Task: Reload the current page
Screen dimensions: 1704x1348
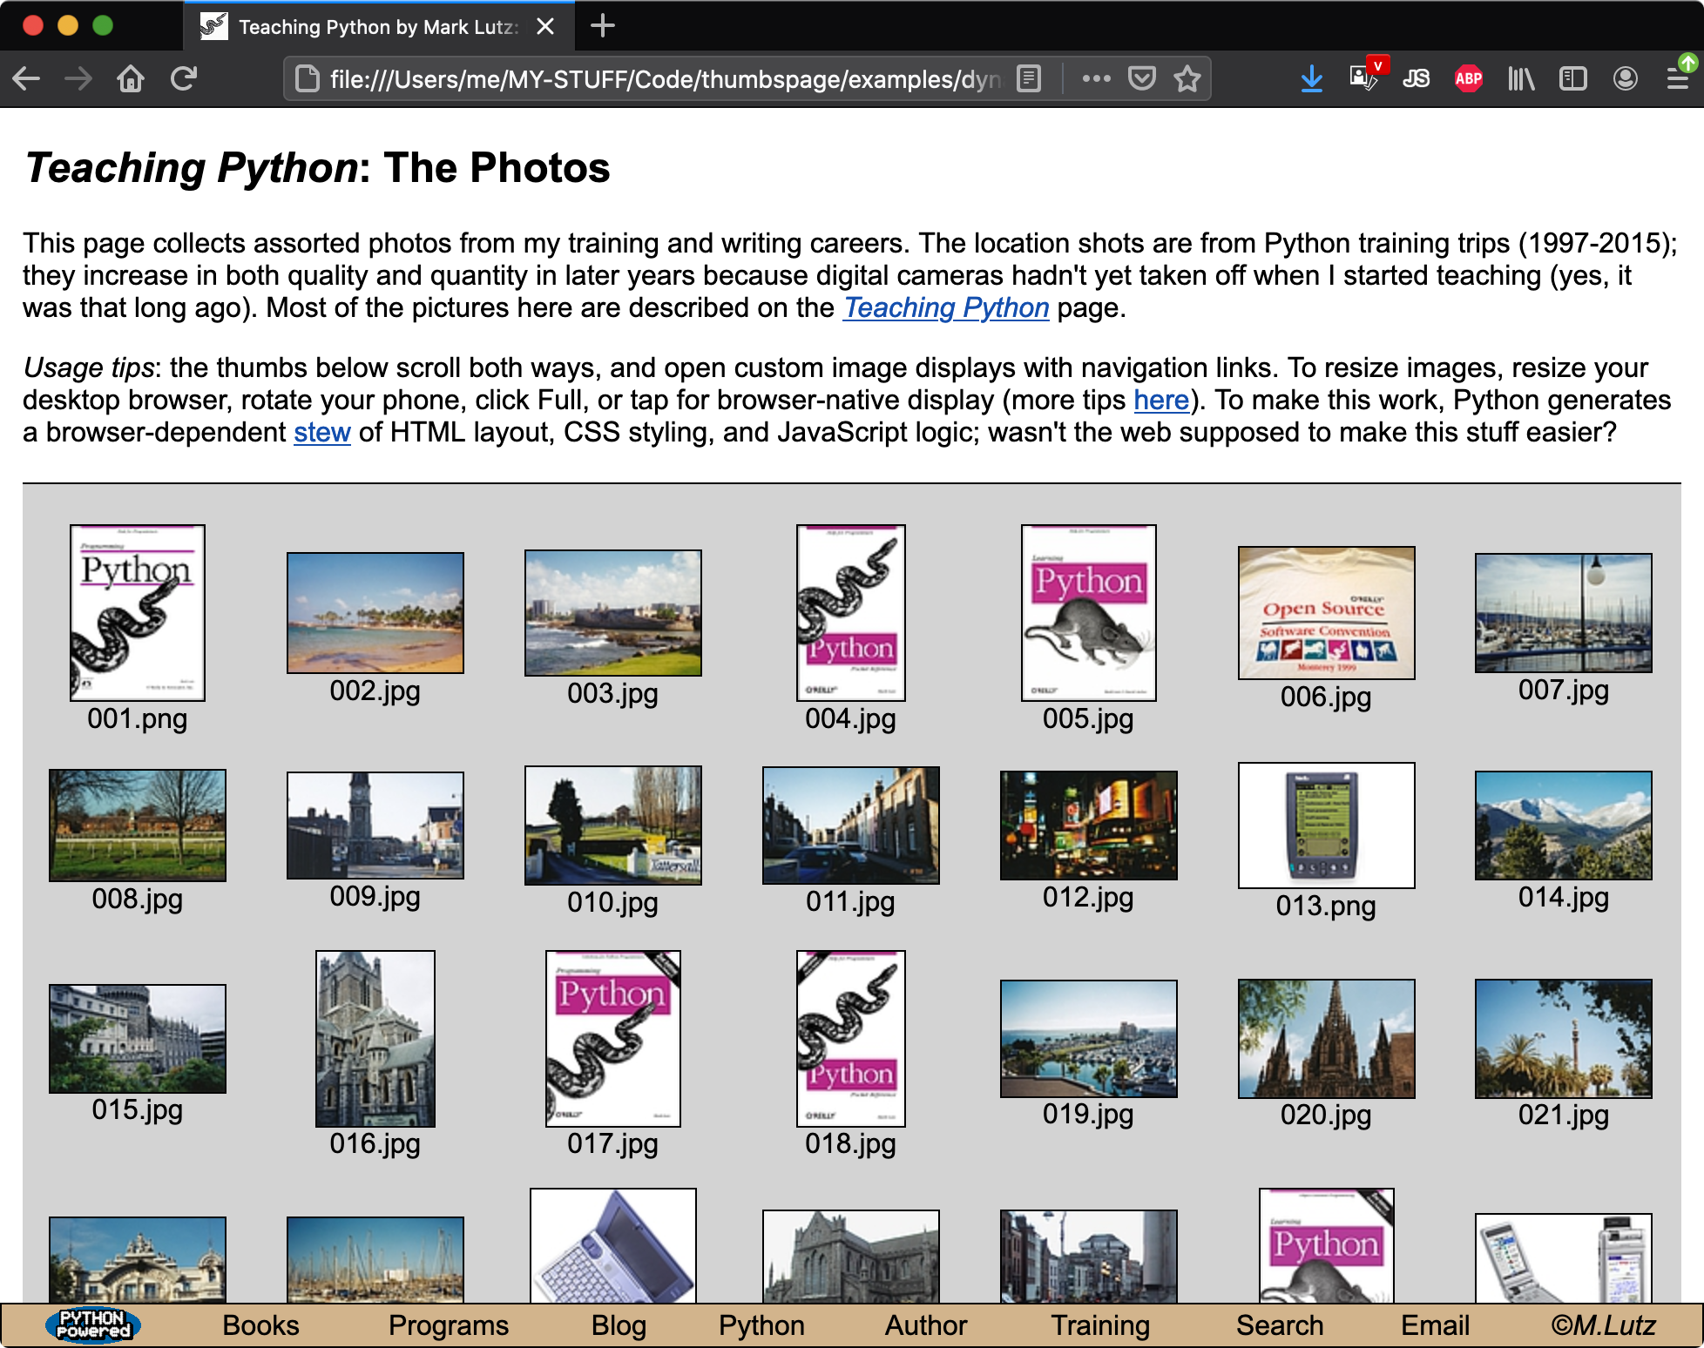Action: [184, 79]
